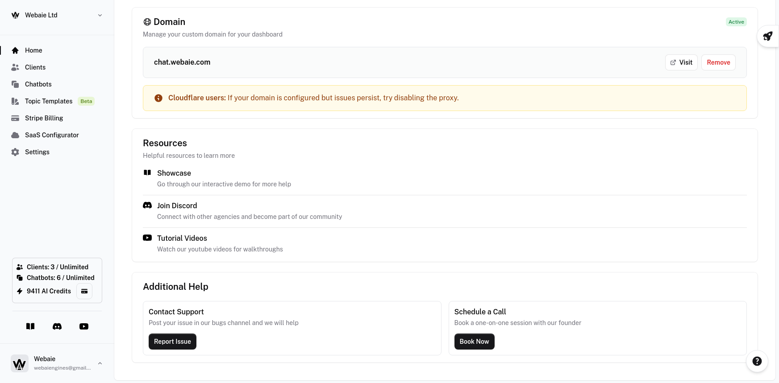Open the YouTube icon in sidebar footer
The height and width of the screenshot is (383, 779).
[84, 326]
